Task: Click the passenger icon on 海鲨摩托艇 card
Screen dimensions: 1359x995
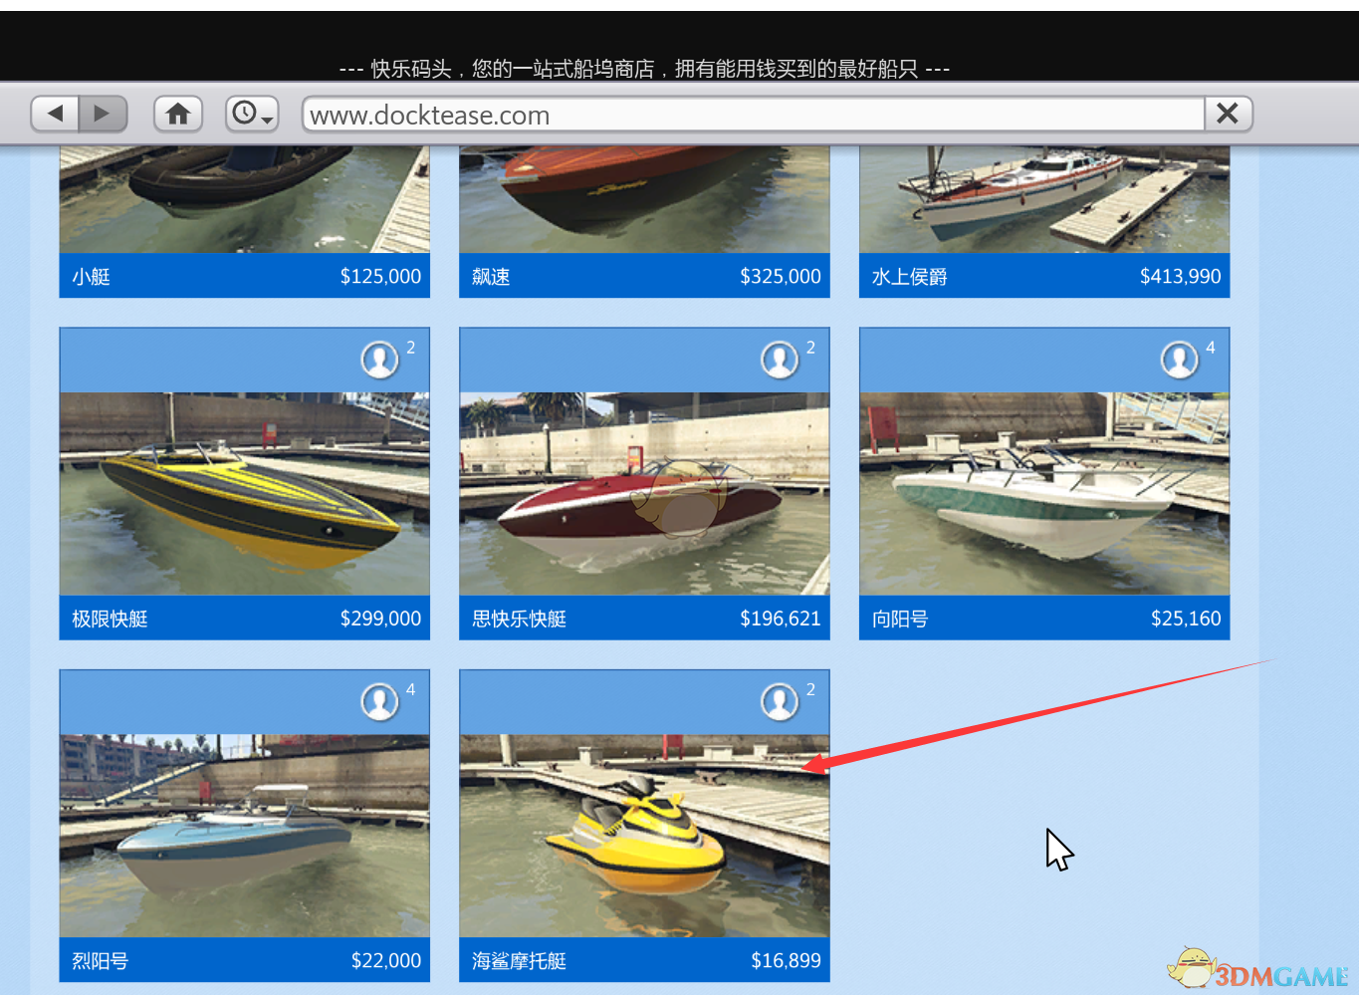Action: (x=780, y=702)
